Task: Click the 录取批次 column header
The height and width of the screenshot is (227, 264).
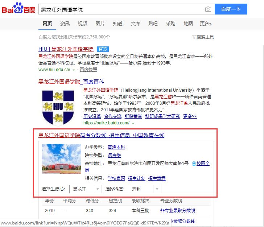Action: coord(140,201)
